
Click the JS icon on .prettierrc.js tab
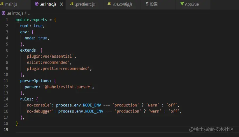coord(72,4)
